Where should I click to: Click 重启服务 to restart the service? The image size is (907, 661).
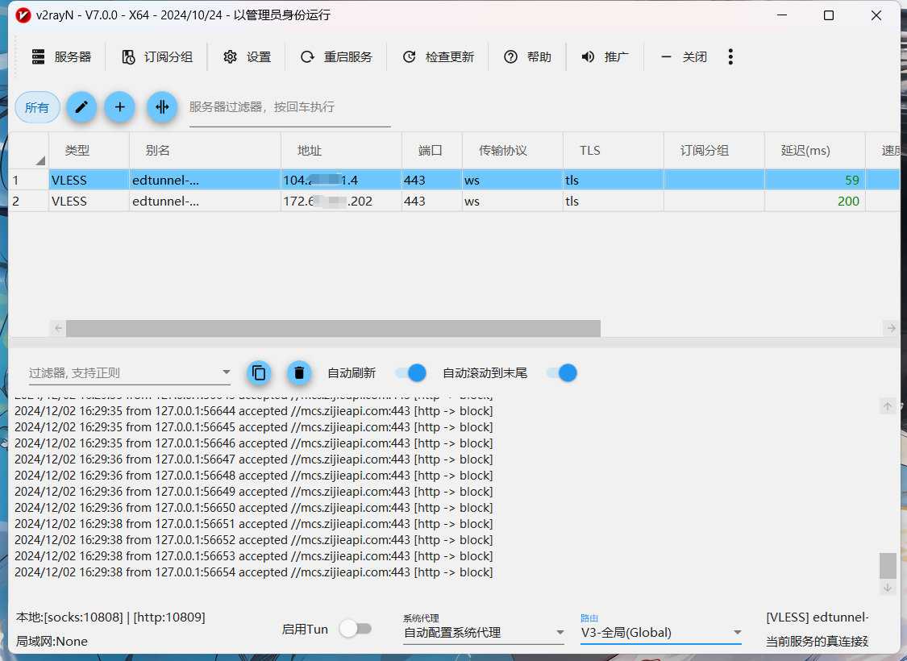tap(336, 56)
